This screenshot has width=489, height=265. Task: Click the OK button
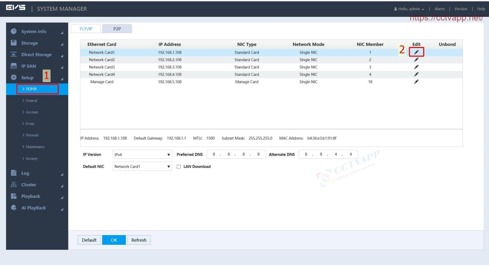pyautogui.click(x=114, y=240)
